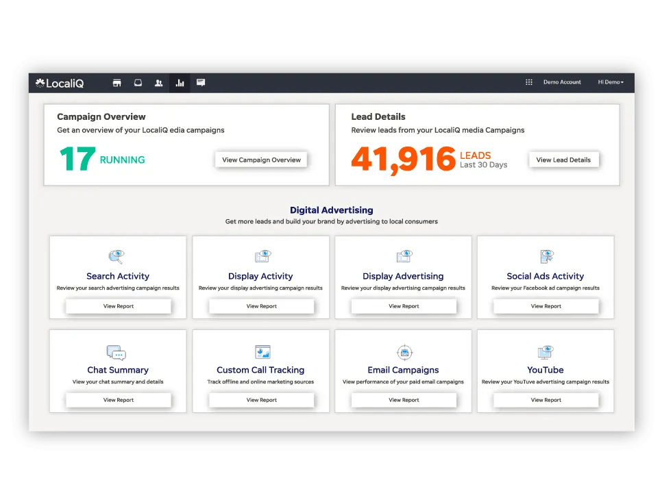Image resolution: width=662 pixels, height=504 pixels.
Task: Click the Custom Call Tracking icon
Action: coord(262,352)
